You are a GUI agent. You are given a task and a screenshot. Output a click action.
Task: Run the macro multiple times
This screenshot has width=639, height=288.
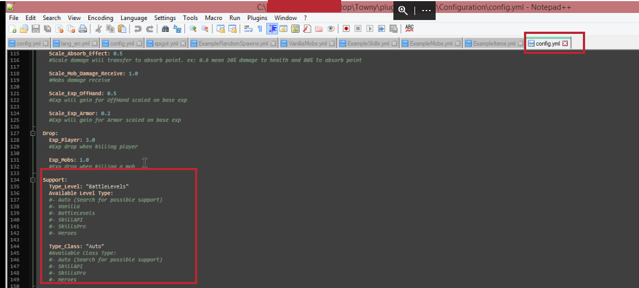point(381,28)
